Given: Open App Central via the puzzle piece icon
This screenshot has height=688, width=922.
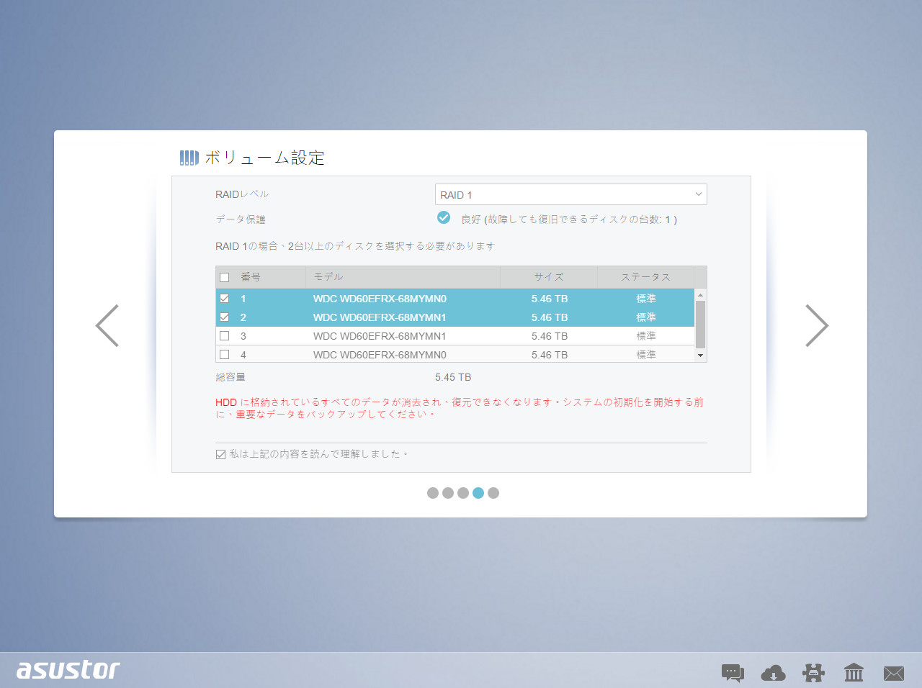Looking at the screenshot, I should [813, 672].
